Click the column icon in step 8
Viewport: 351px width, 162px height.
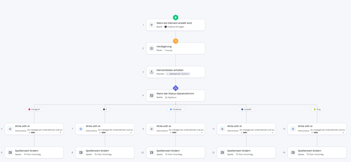81,152
